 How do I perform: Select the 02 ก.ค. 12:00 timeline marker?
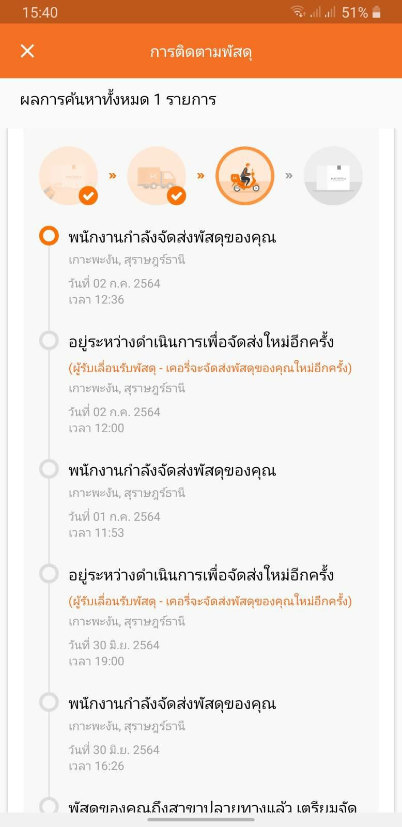[49, 340]
